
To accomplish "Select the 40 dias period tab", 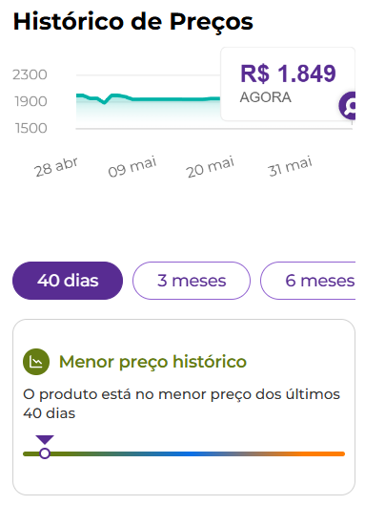I will tap(68, 281).
